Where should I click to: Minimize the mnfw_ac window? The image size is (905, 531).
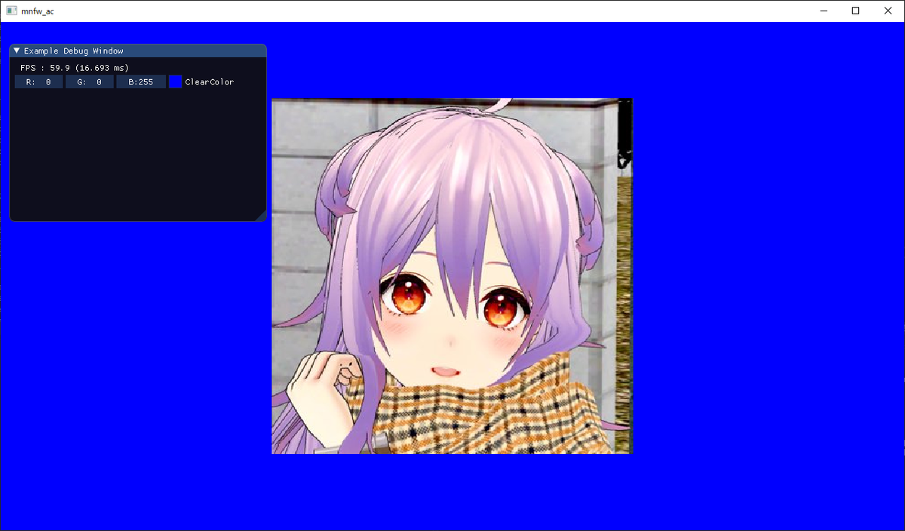[x=824, y=11]
